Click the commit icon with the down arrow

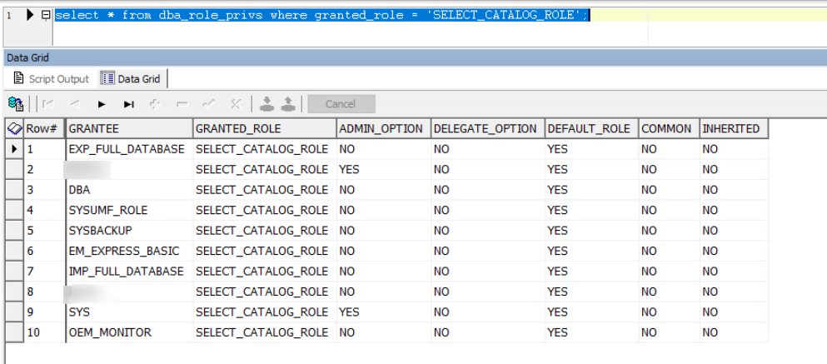click(267, 104)
